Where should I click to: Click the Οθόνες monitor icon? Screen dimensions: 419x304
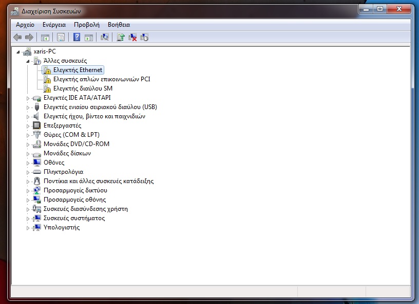37,163
